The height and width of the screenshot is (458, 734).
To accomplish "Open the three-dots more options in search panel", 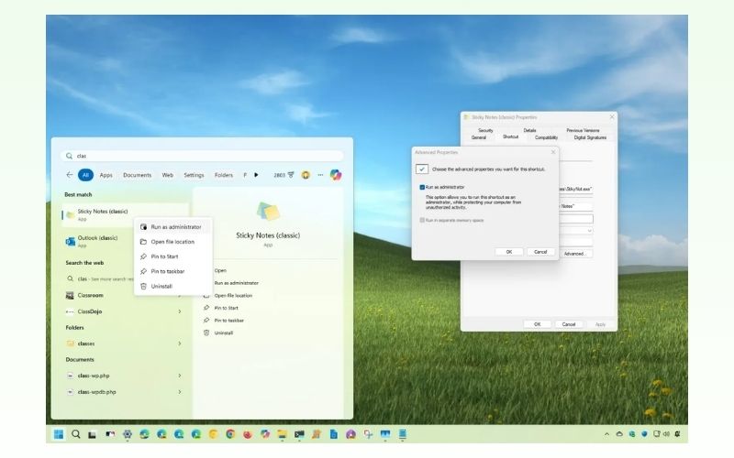I will point(320,175).
